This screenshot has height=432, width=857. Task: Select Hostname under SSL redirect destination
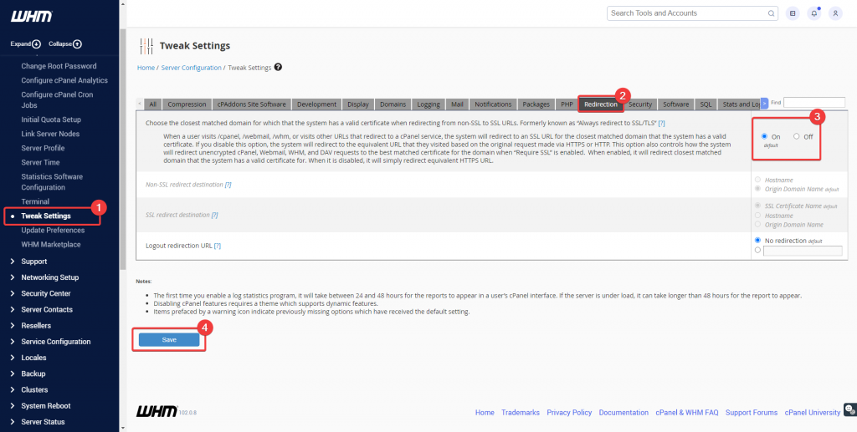click(x=757, y=216)
